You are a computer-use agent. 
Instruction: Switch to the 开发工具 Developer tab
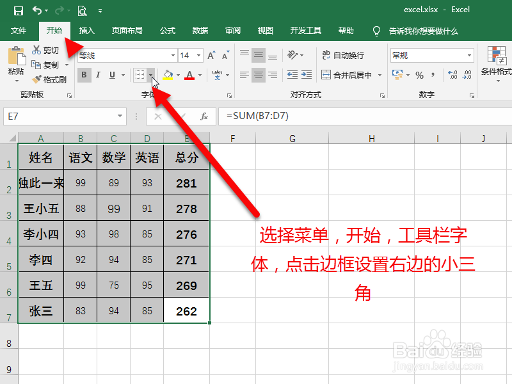coord(306,31)
